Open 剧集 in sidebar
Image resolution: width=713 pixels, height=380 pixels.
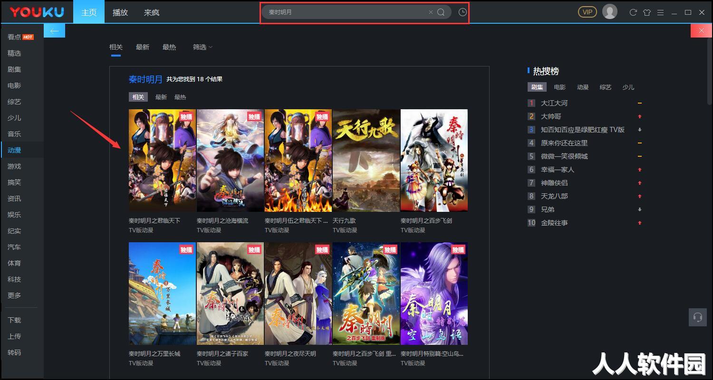click(14, 69)
